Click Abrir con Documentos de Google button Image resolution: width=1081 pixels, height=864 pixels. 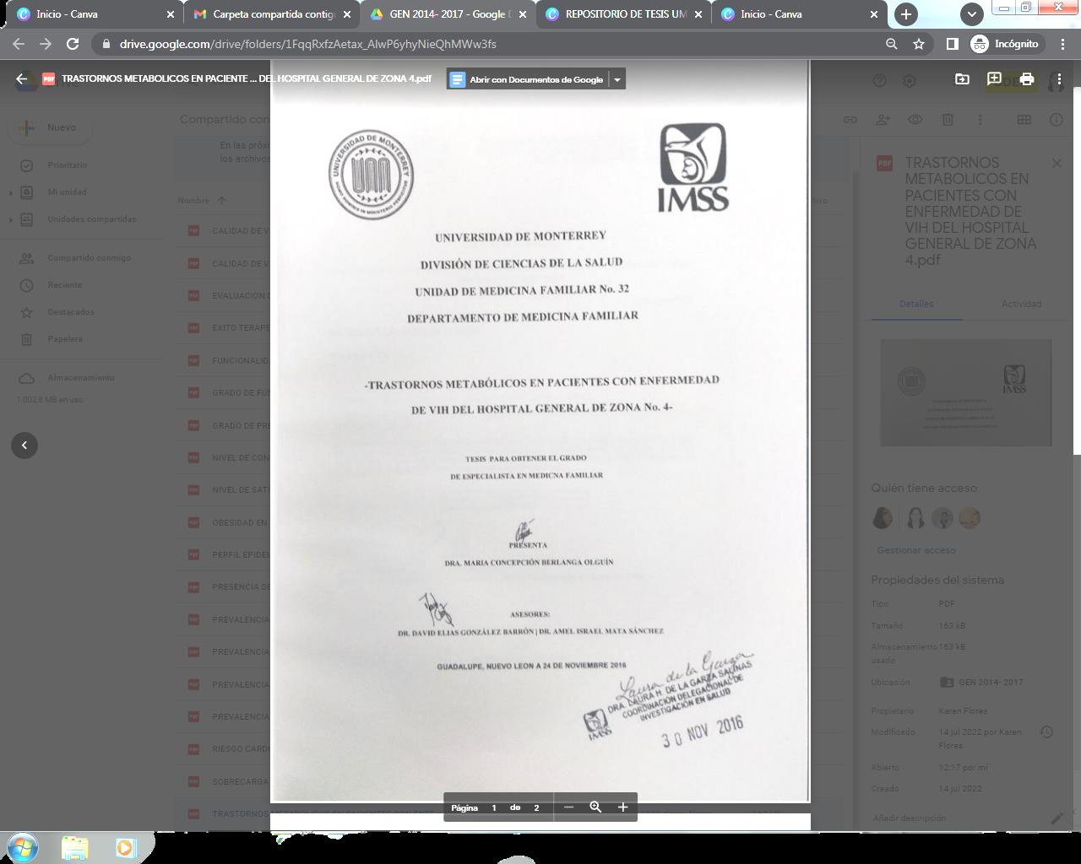(528, 79)
